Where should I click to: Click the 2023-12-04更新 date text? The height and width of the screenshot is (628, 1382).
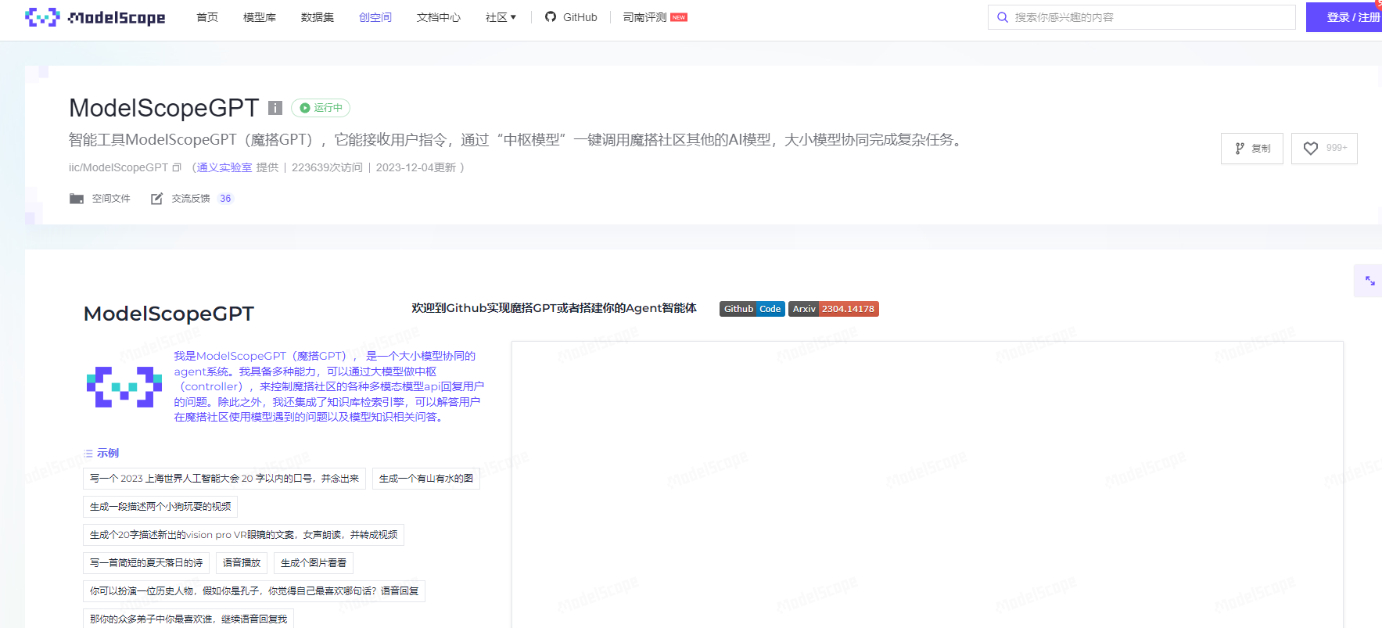click(416, 167)
